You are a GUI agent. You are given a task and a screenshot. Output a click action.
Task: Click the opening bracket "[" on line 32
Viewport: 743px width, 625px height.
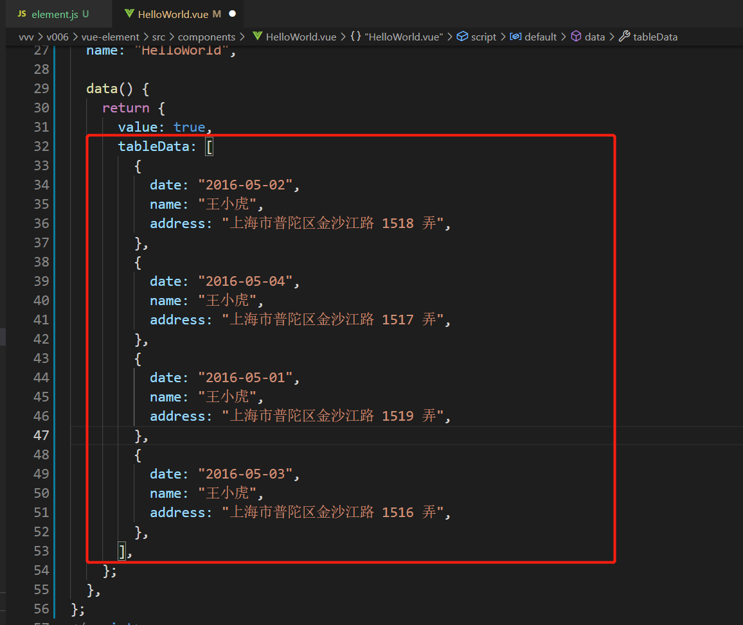coord(209,146)
